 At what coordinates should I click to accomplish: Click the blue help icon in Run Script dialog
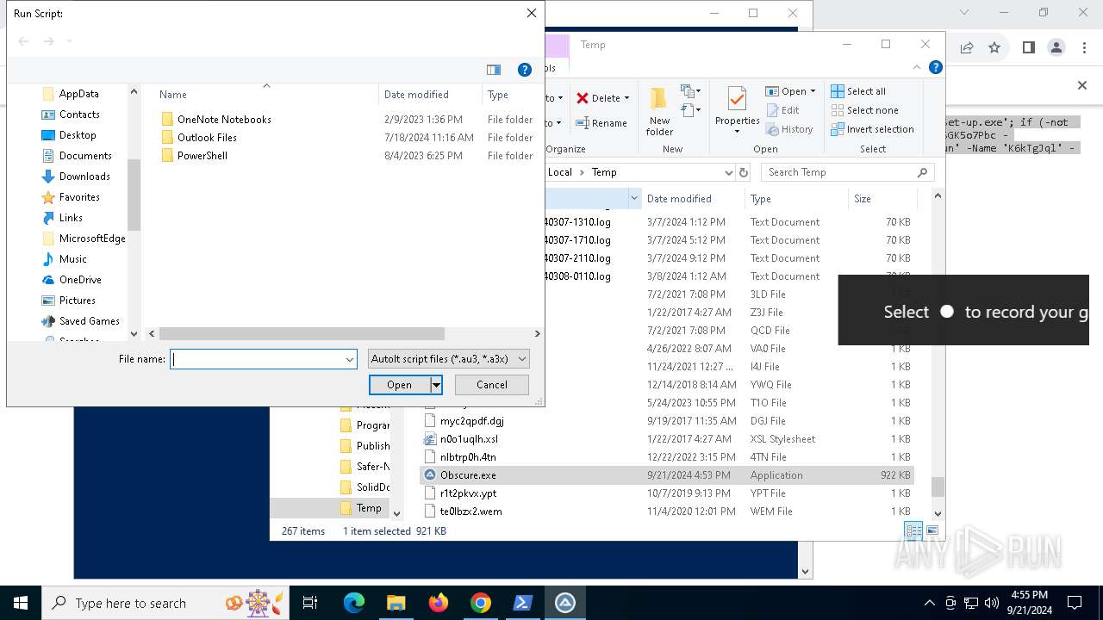(524, 70)
